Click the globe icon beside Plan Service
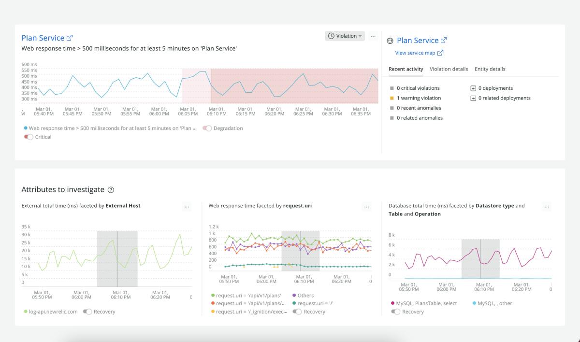The width and height of the screenshot is (580, 342). click(x=390, y=41)
